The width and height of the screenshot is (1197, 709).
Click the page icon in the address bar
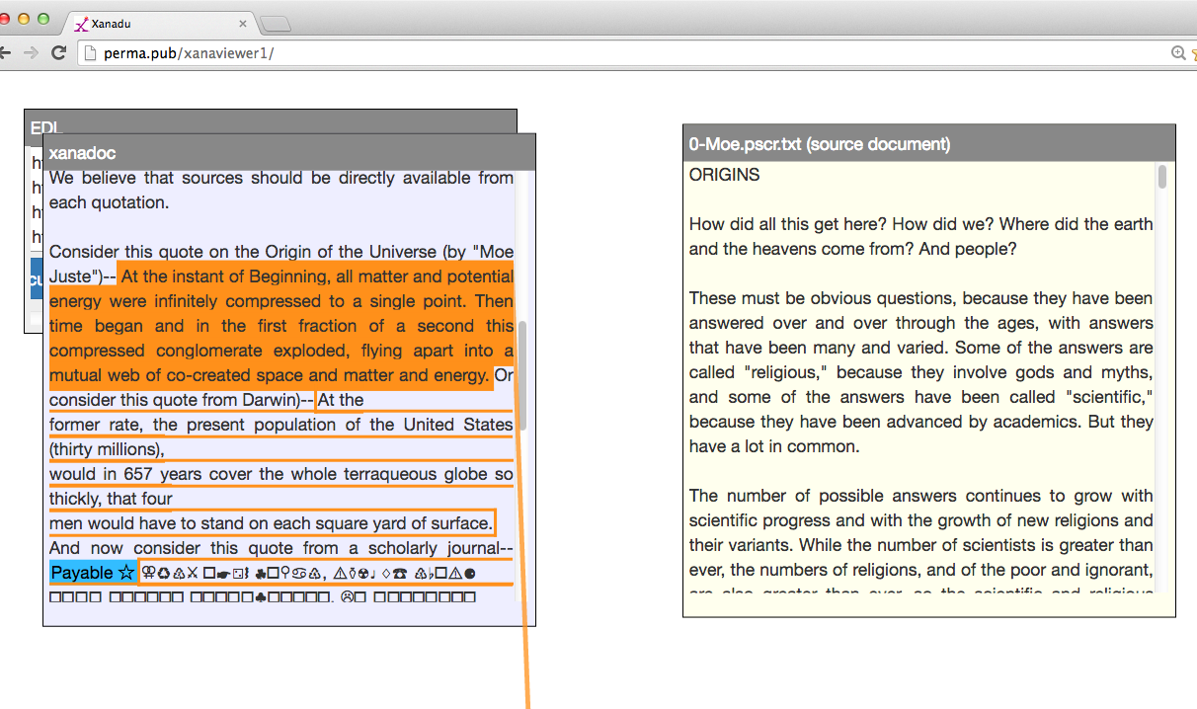91,53
